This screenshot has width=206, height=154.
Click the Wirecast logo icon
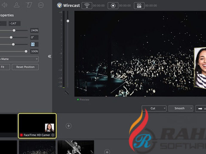click(x=59, y=5)
